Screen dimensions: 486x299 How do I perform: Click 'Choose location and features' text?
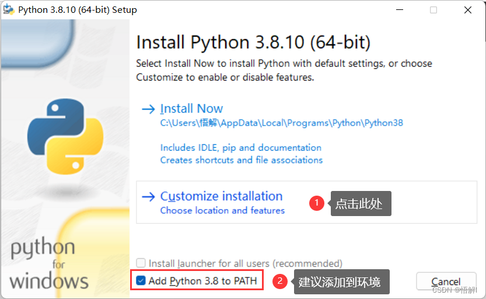(222, 210)
